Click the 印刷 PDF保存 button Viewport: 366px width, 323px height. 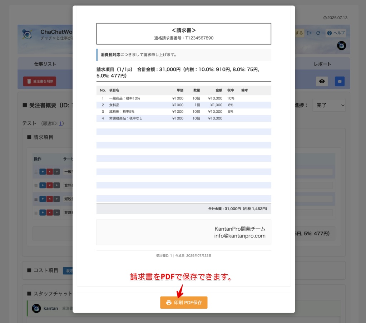coord(183,302)
